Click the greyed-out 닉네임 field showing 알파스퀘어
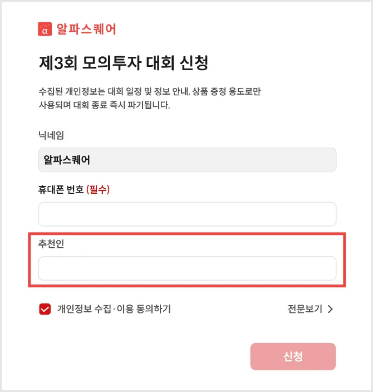This screenshot has width=373, height=392. tap(187, 160)
